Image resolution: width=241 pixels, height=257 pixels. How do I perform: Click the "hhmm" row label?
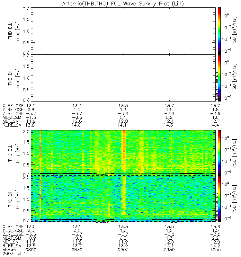[x=9, y=250]
